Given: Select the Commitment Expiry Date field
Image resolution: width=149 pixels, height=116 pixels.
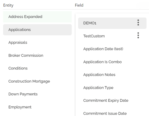Looking at the screenshot, I should click(112, 100).
